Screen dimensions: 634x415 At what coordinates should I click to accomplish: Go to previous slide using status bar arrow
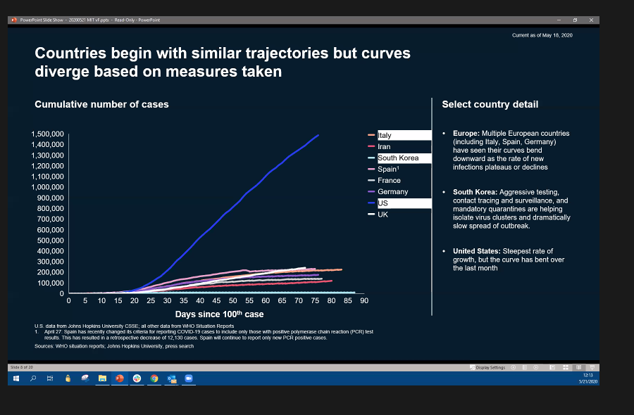tap(514, 367)
